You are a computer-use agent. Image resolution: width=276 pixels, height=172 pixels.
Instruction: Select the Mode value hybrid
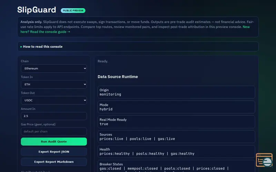click(106, 109)
